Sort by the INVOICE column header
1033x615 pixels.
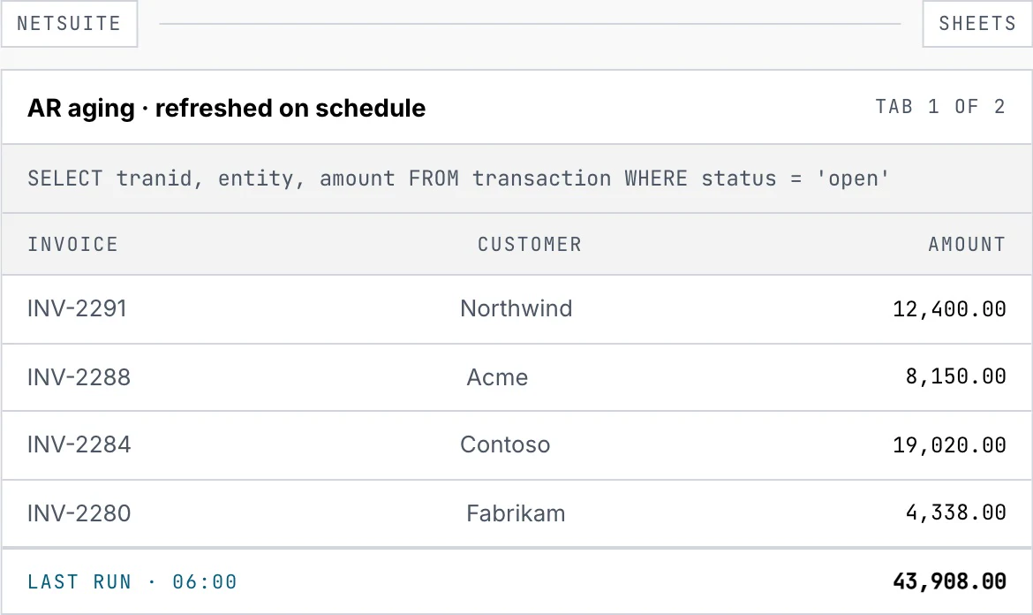pos(72,245)
